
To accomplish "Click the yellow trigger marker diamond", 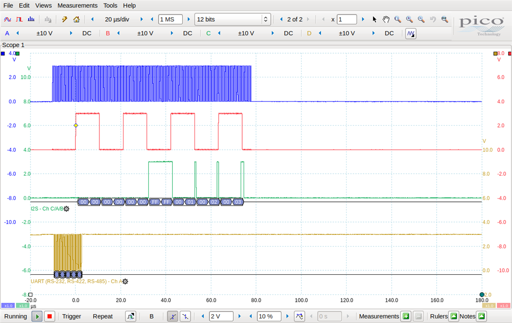I will click(x=76, y=126).
